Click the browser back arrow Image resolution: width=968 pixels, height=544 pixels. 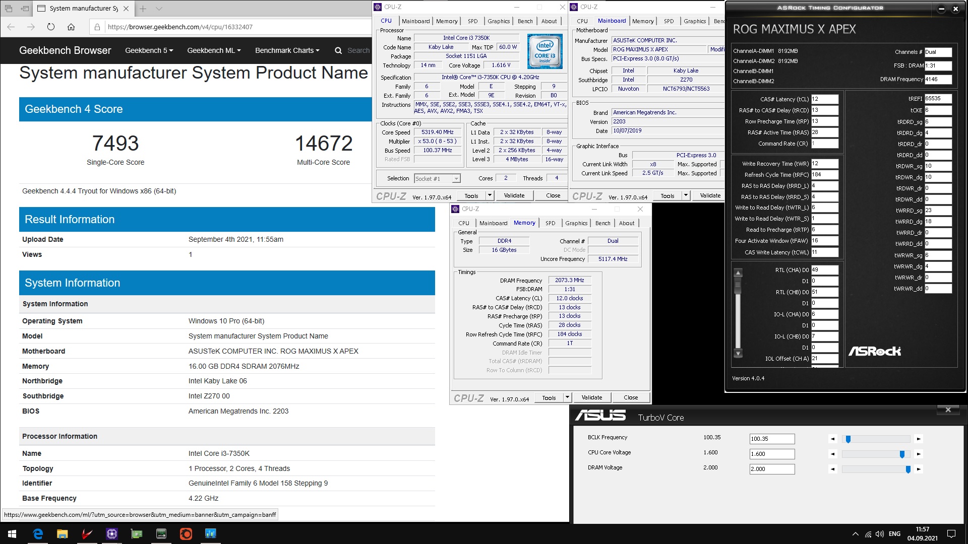[11, 27]
